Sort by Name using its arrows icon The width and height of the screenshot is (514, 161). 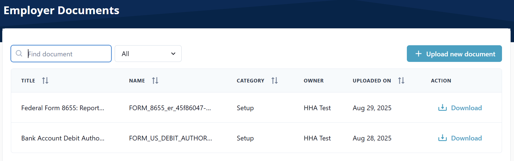[x=155, y=80]
